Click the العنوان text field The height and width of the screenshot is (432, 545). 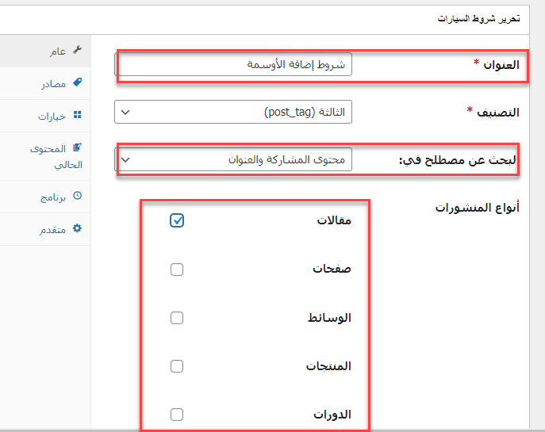[x=233, y=64]
